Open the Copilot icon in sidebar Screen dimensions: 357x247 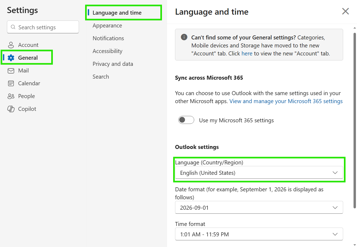11,109
